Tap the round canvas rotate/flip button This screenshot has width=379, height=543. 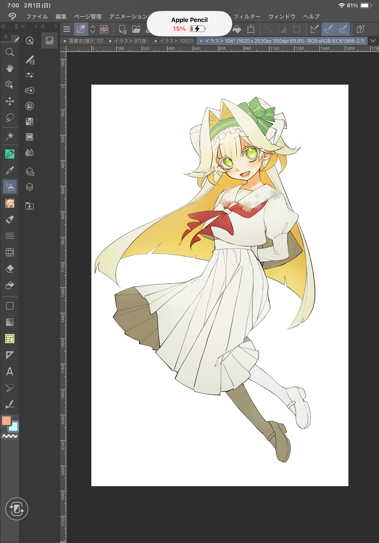tap(17, 509)
